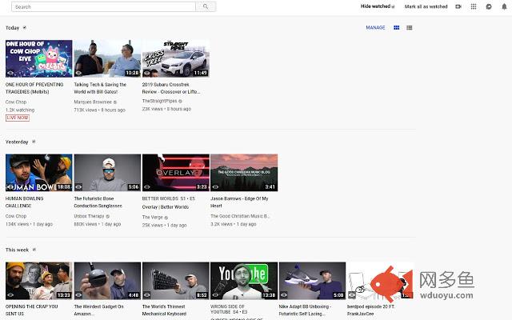Open the Overlay red thumbnail

(x=176, y=173)
